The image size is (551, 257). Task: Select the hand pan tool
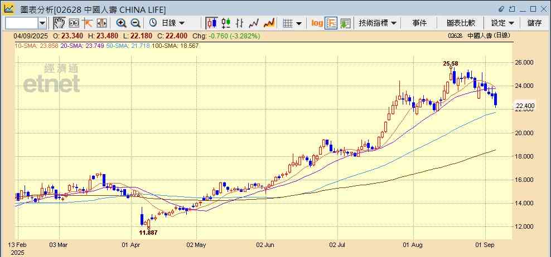pos(59,23)
